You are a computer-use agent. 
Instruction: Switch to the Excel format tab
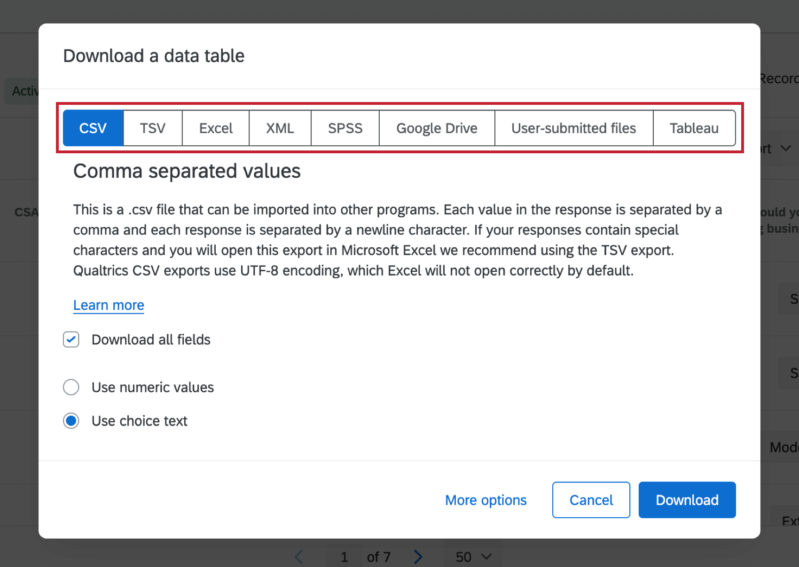216,128
